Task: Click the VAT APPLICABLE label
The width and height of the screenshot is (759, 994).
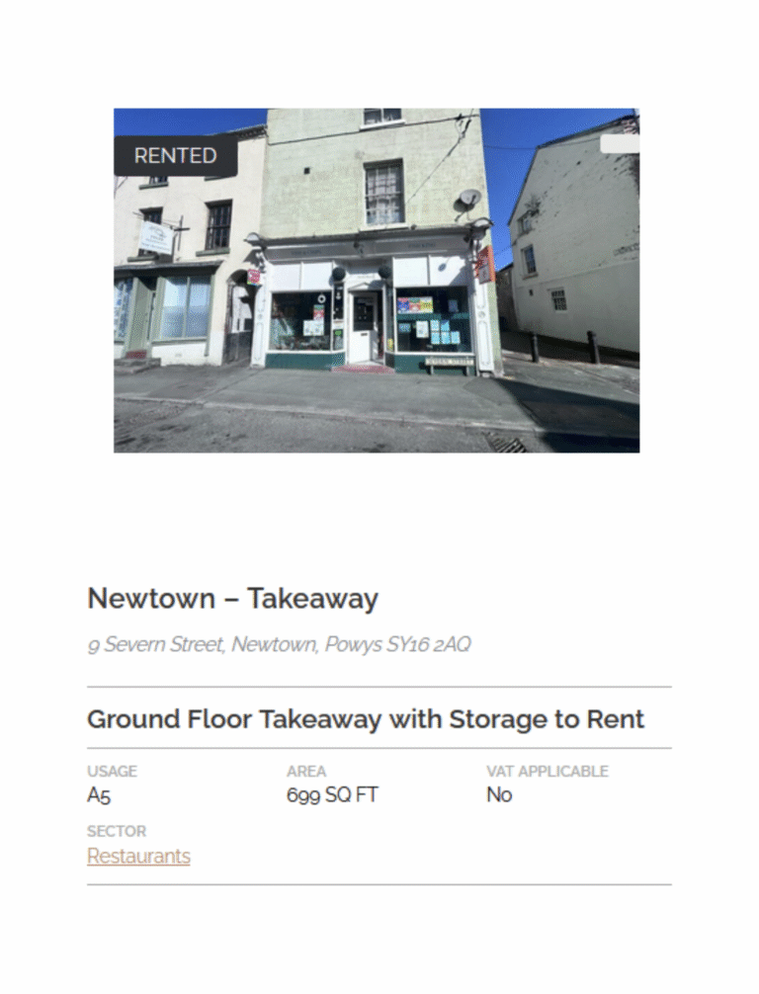Action: click(548, 772)
